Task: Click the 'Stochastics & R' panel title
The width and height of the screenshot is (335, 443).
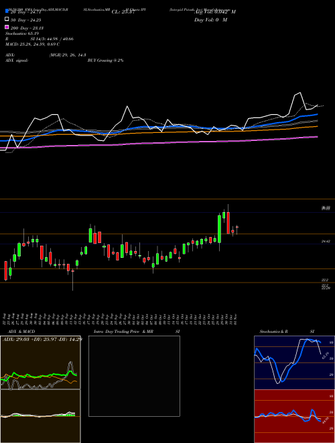Action: 274,332
